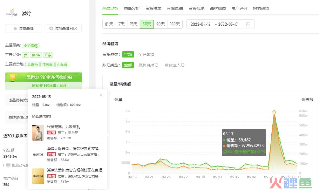Open livestream 潘婷大促来袭，爆款护发素发膜
Screen dimensions: 319x190
click(x=74, y=148)
